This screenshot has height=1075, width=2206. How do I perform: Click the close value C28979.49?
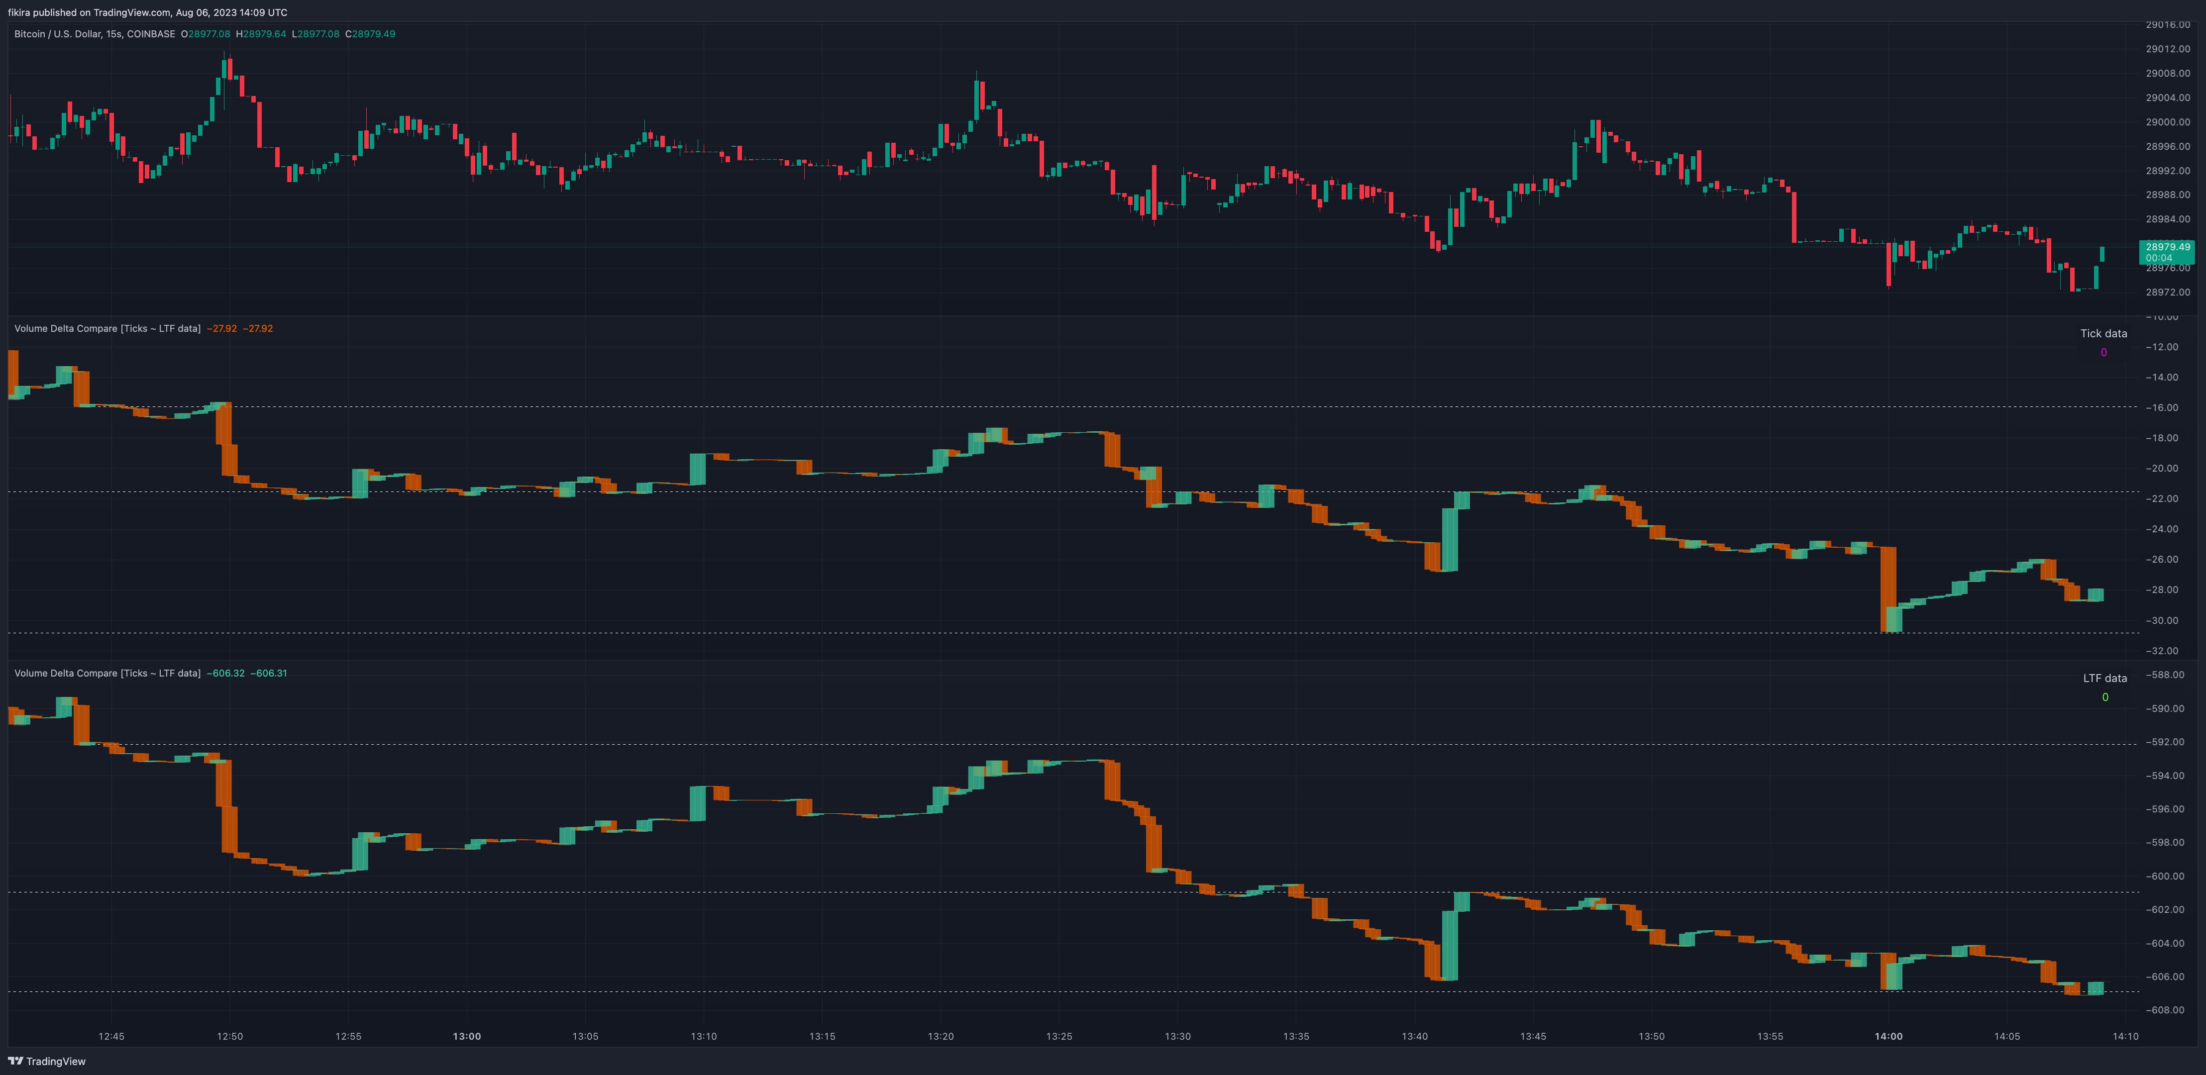click(x=371, y=34)
